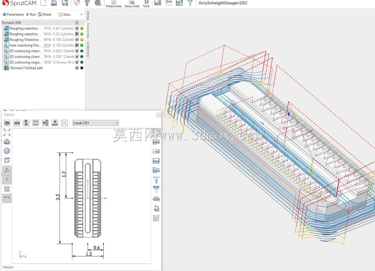
Task: Toggle checkbox of Remove Finished part
Action: tap(77, 68)
